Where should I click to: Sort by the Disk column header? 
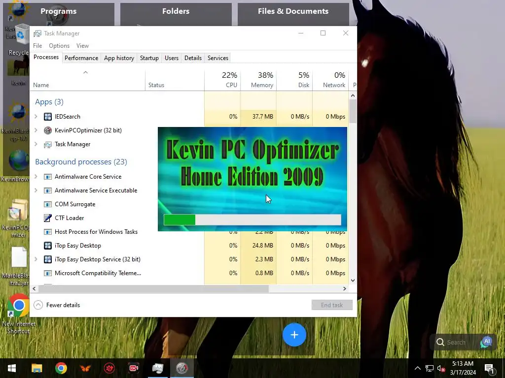pos(295,80)
